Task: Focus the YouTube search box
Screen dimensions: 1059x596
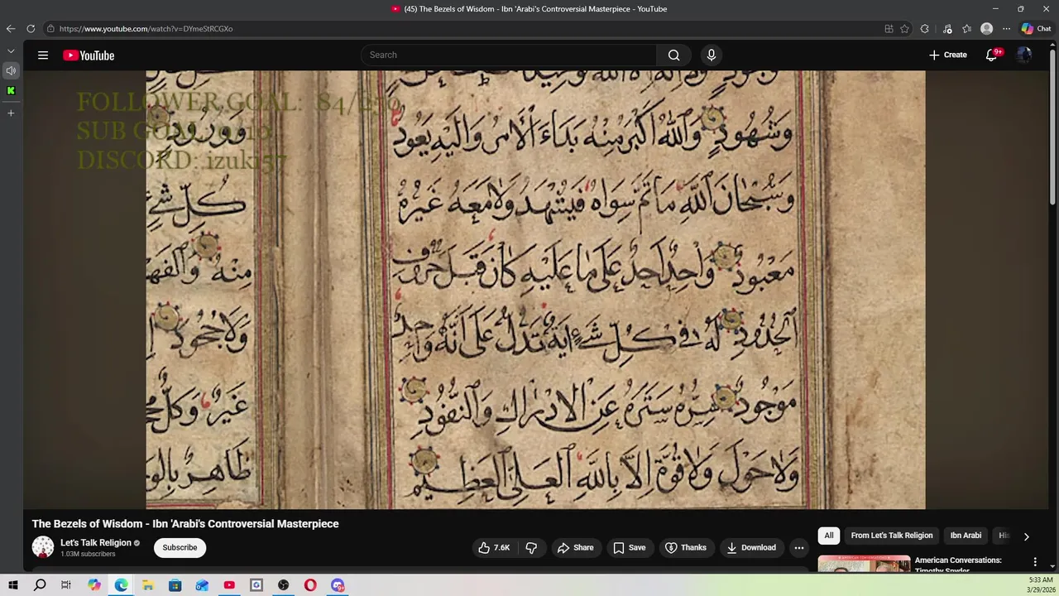Action: click(509, 55)
